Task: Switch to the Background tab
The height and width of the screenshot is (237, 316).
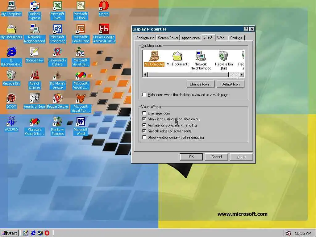Action: click(145, 38)
